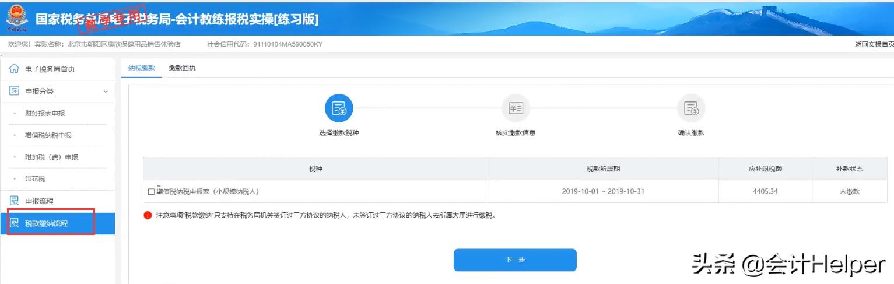Click the amount 4405.34 cell

tap(765, 191)
